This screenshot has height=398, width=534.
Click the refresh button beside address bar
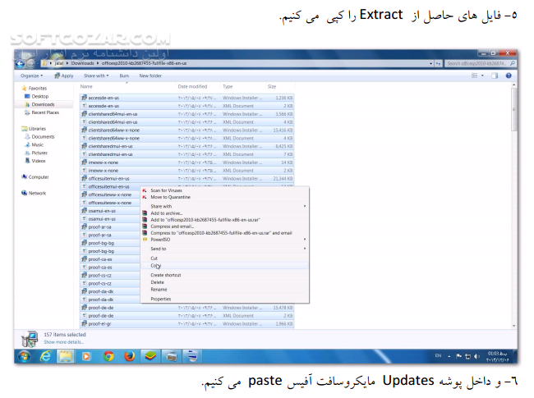click(x=439, y=64)
